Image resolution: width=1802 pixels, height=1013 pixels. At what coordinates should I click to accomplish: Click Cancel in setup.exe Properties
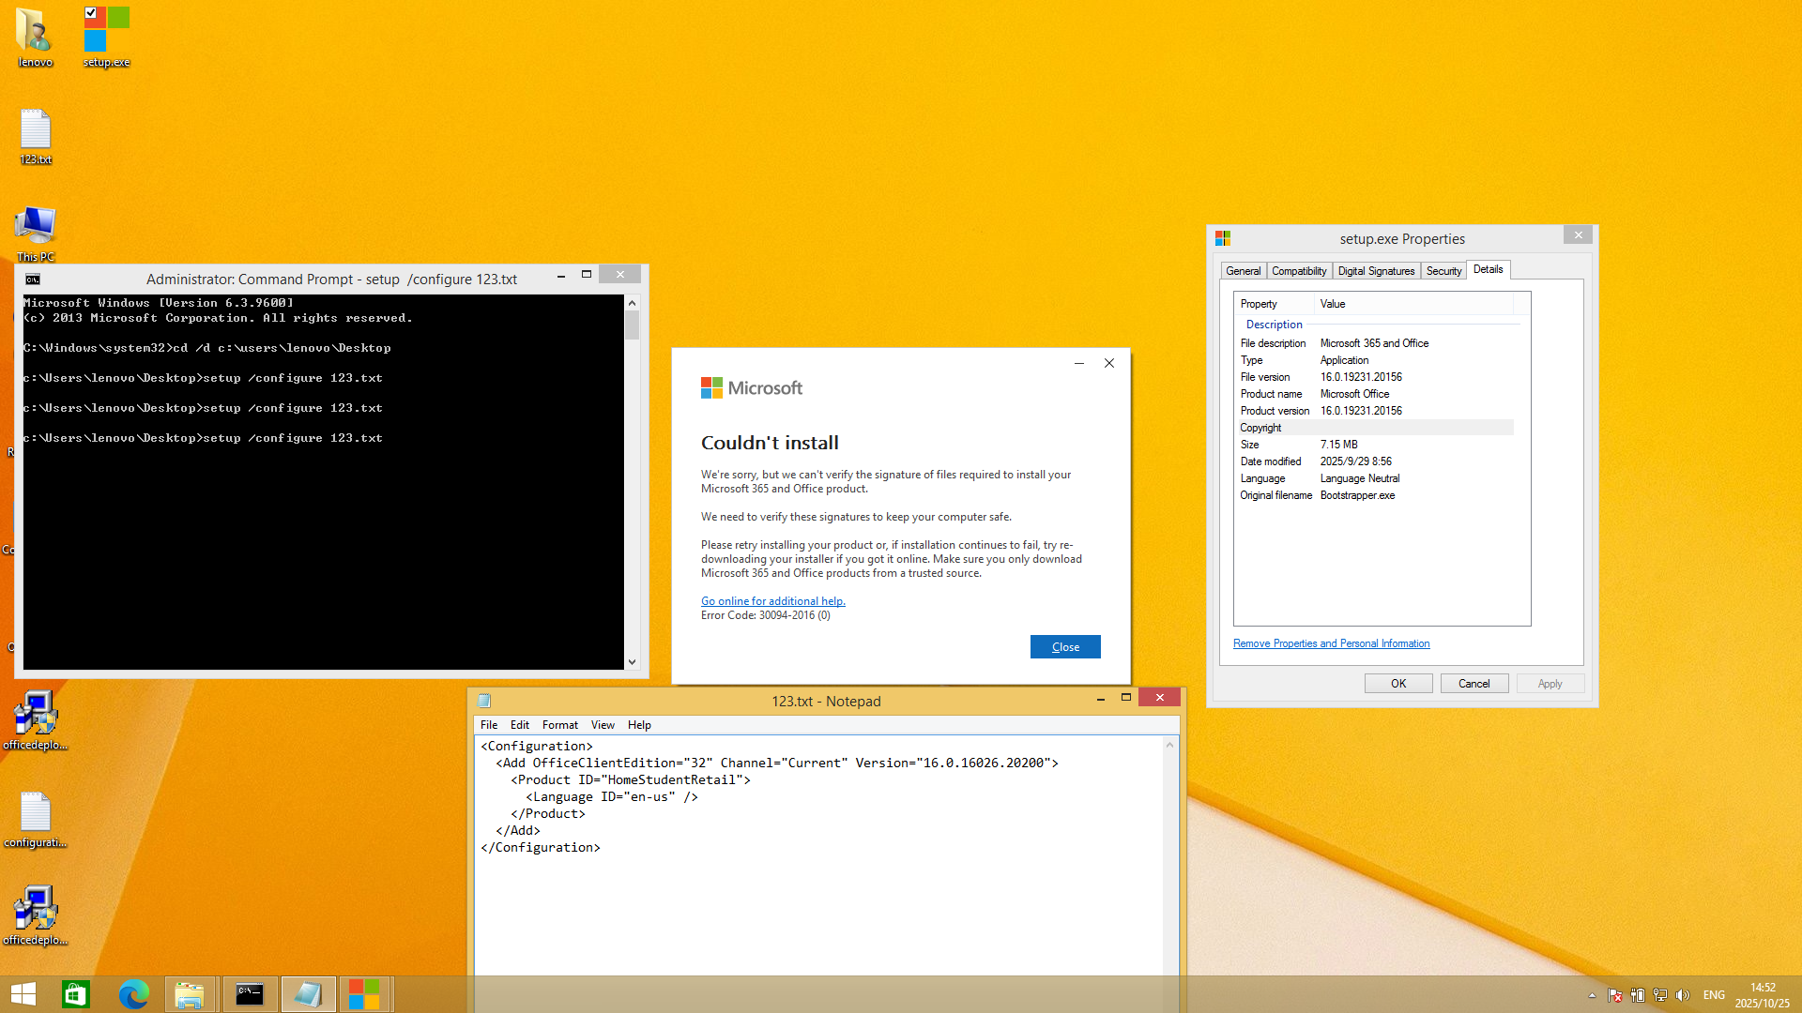pos(1474,684)
